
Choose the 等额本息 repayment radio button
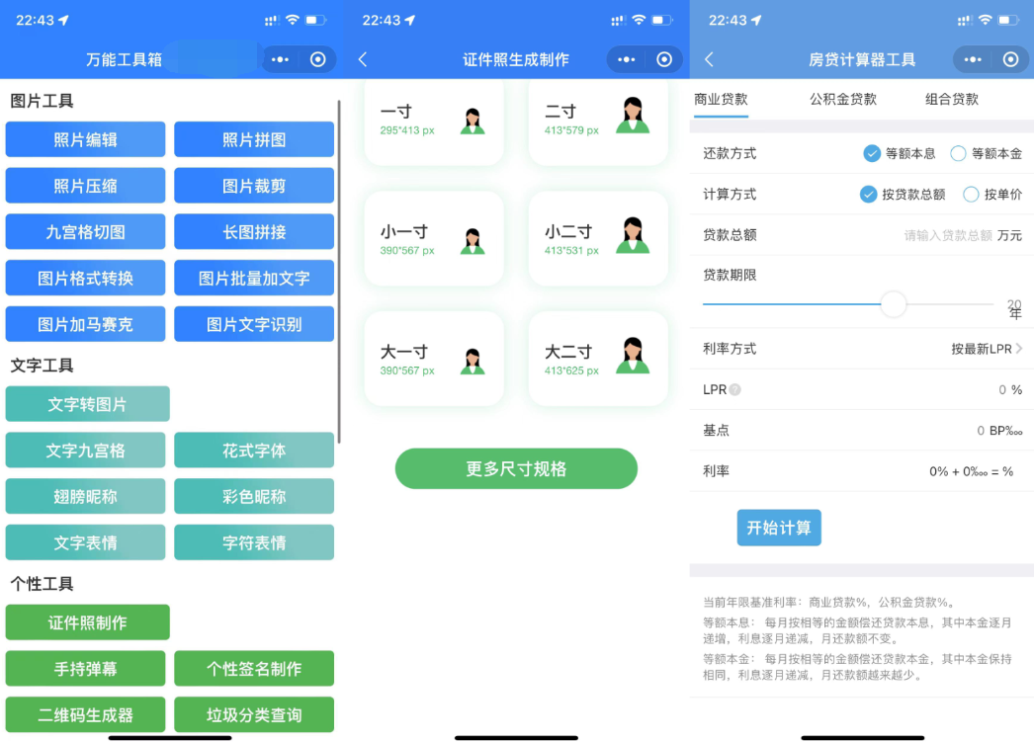tap(872, 153)
